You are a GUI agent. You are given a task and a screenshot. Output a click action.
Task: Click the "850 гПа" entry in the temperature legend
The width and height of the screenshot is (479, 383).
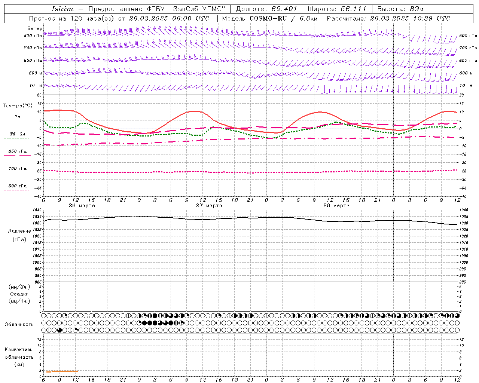(18, 151)
